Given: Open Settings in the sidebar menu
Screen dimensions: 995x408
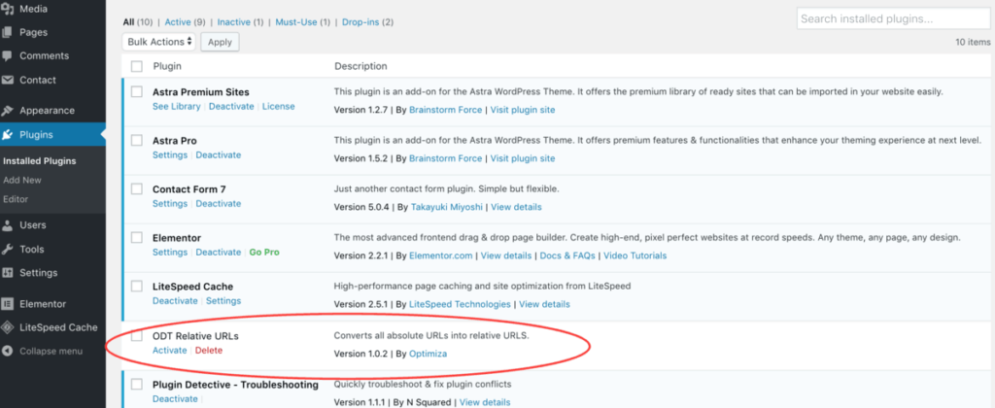Looking at the screenshot, I should click(39, 273).
